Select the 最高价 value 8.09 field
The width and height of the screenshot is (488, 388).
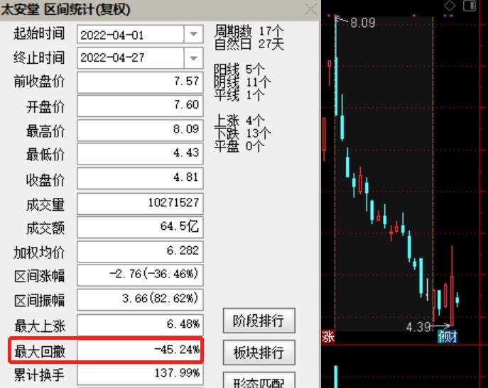[140, 130]
